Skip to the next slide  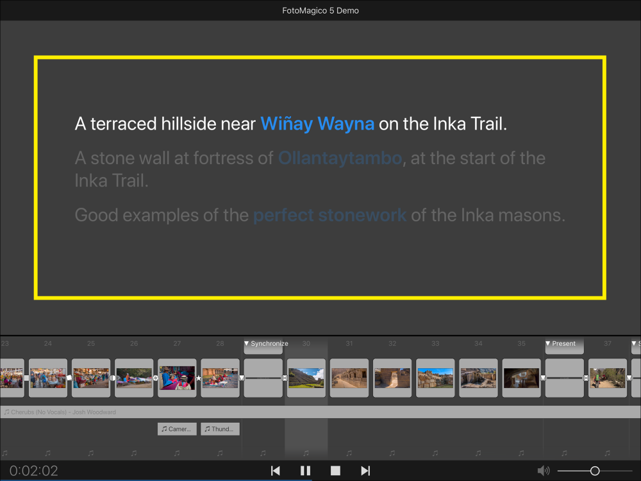(x=365, y=471)
